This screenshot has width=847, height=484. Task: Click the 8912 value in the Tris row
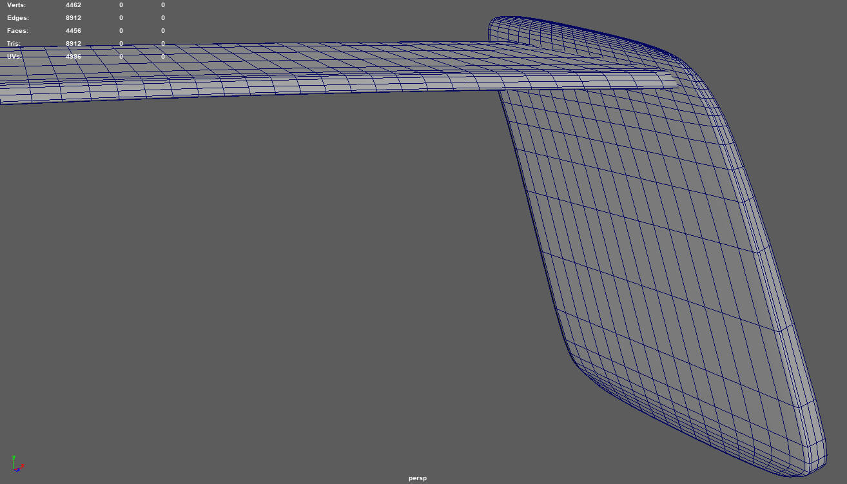click(x=73, y=44)
